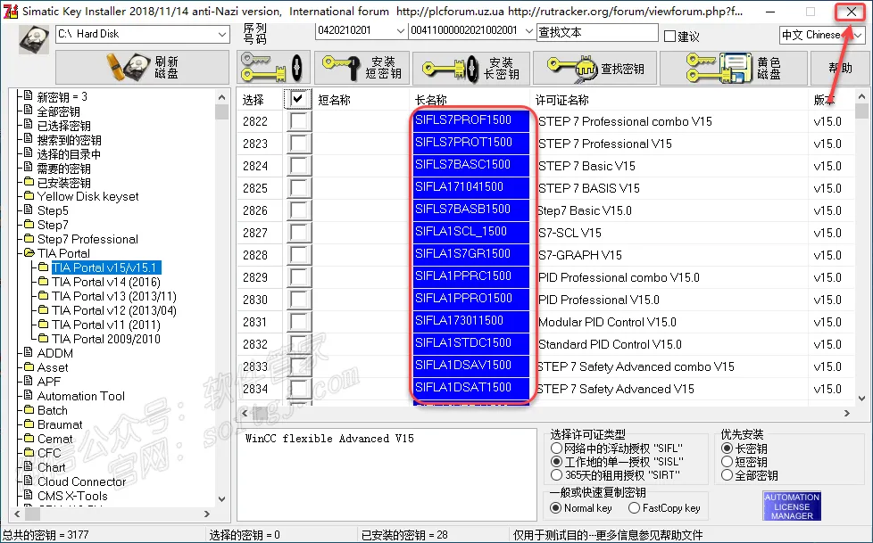Click find key (查找密钥) button

pos(595,68)
